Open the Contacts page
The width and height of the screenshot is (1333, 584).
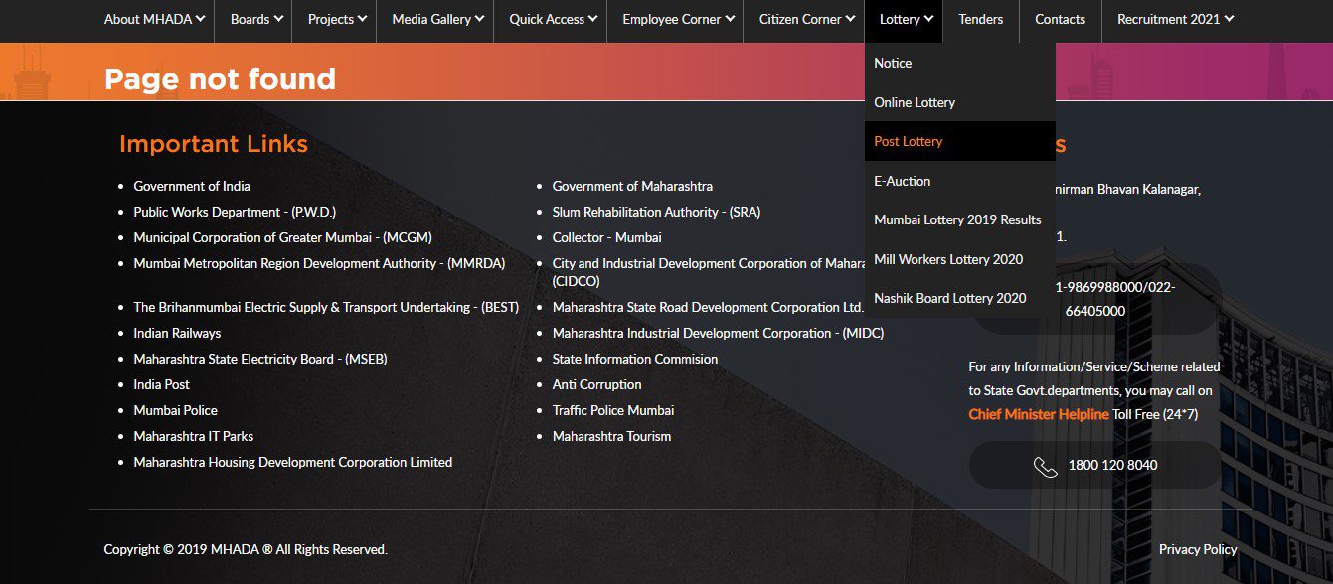pos(1061,19)
